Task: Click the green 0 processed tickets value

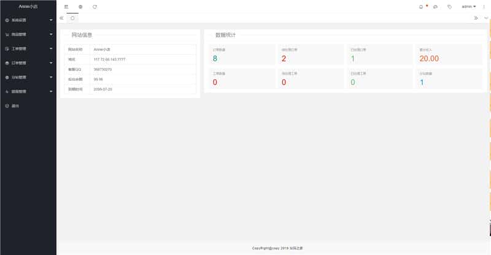Action: pos(353,82)
